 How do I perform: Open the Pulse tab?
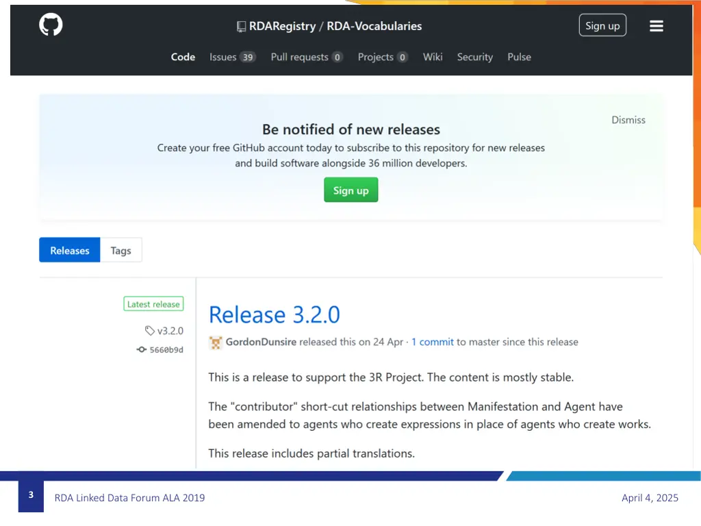pyautogui.click(x=519, y=58)
